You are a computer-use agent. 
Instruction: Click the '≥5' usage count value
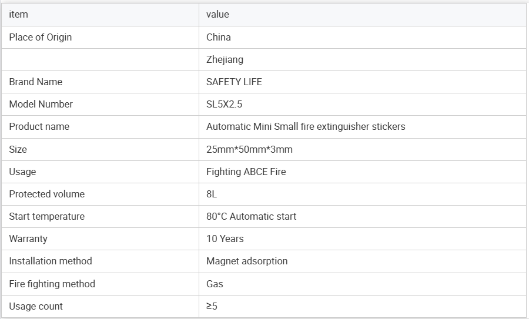(x=212, y=306)
